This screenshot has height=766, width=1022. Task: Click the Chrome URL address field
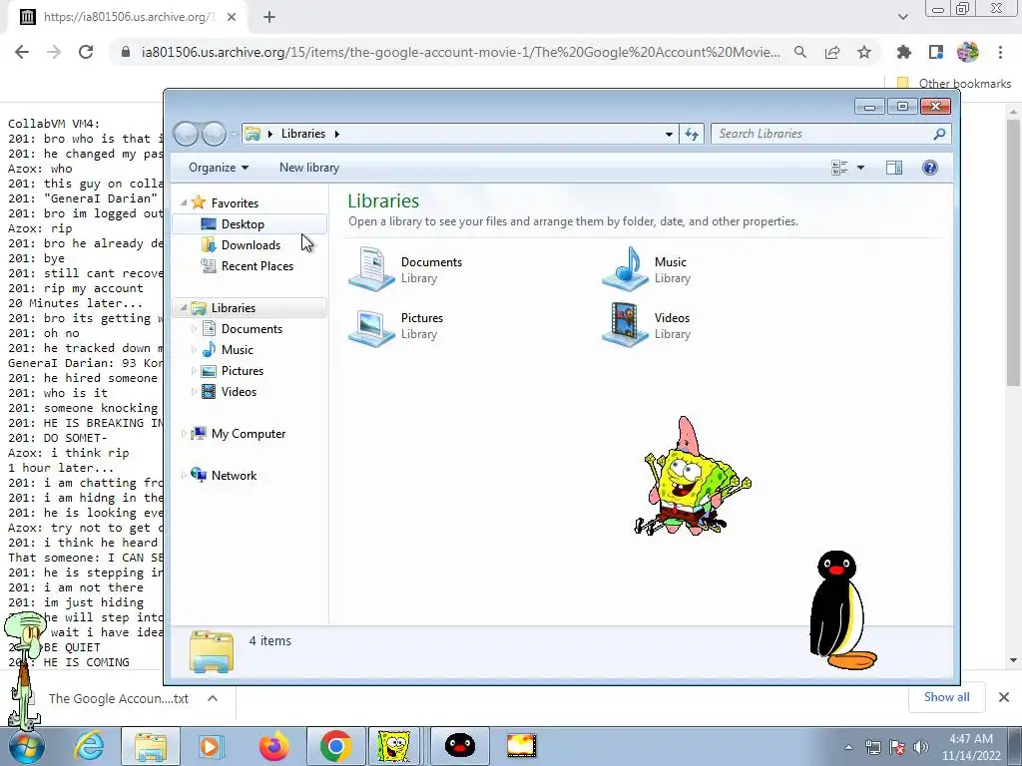pos(460,52)
